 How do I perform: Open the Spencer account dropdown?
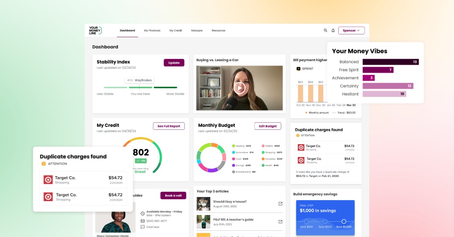351,30
